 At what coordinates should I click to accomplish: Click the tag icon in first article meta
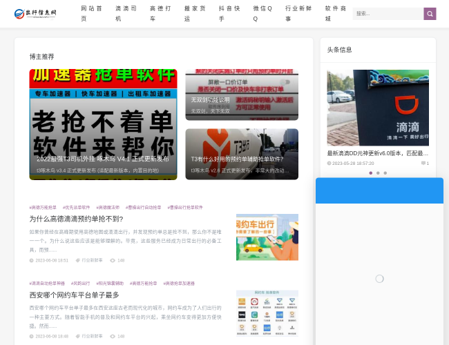[x=77, y=260]
